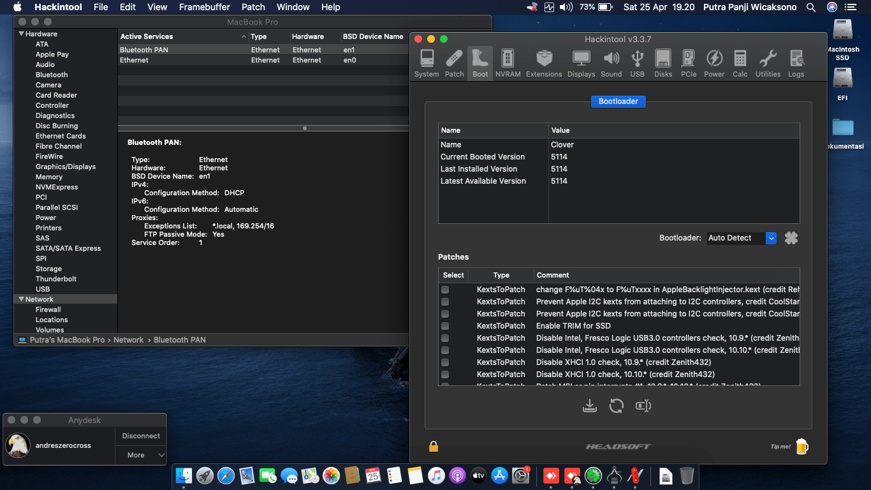871x490 pixels.
Task: Select the Ethernet row in Active Services
Action: (x=263, y=60)
